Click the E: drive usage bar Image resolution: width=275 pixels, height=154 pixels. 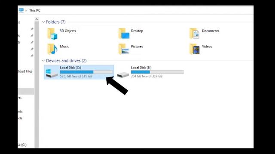(x=157, y=72)
